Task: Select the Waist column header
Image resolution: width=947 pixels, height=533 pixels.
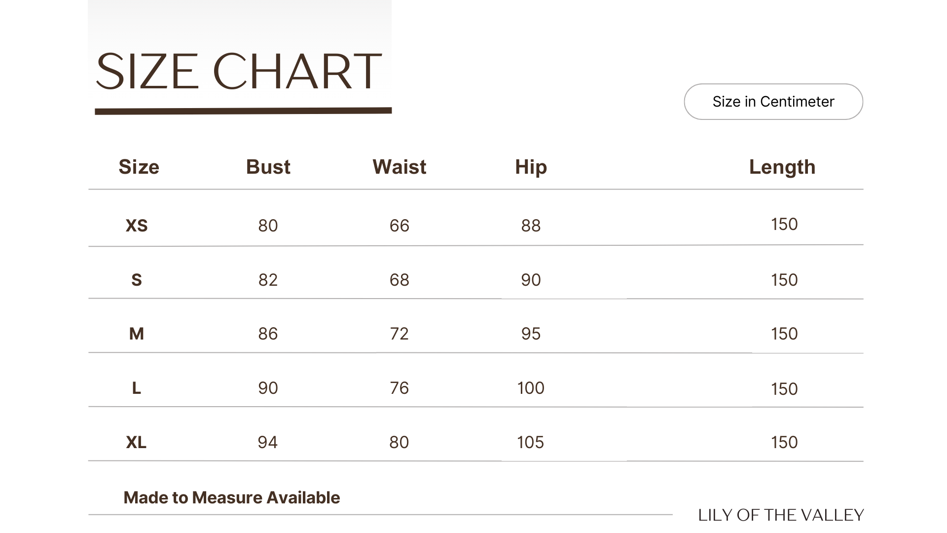Action: coord(399,167)
